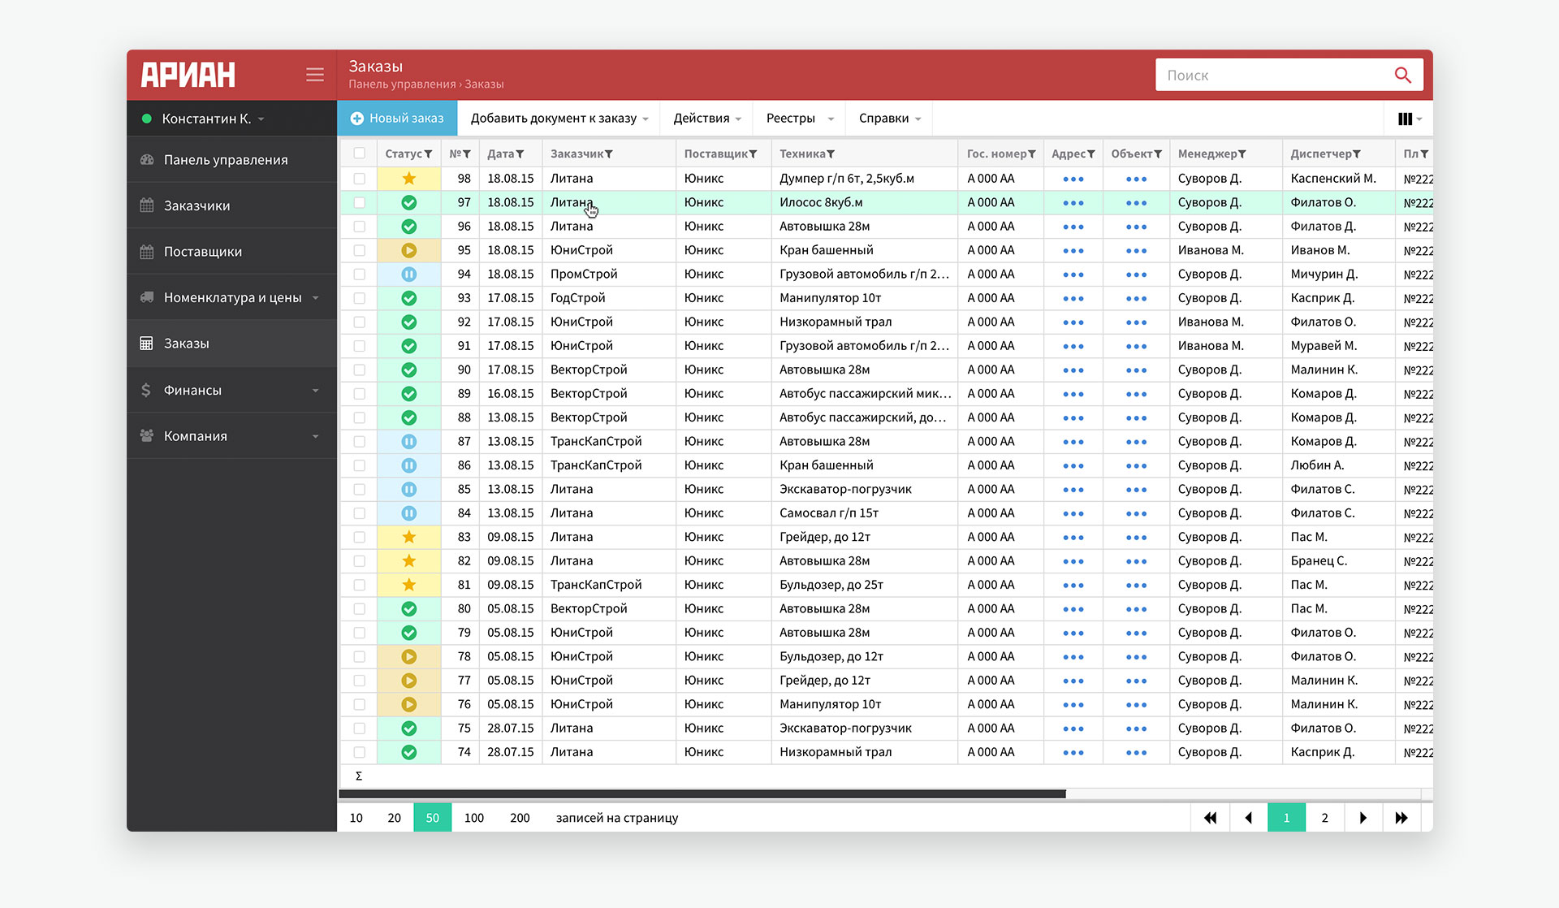
Task: Click filter icon in Статус column header
Action: pos(428,154)
